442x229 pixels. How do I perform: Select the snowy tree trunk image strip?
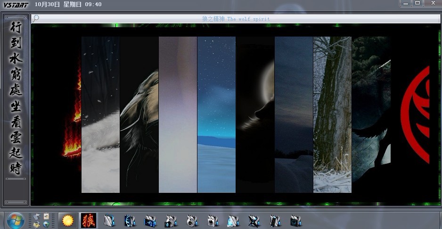(x=332, y=114)
